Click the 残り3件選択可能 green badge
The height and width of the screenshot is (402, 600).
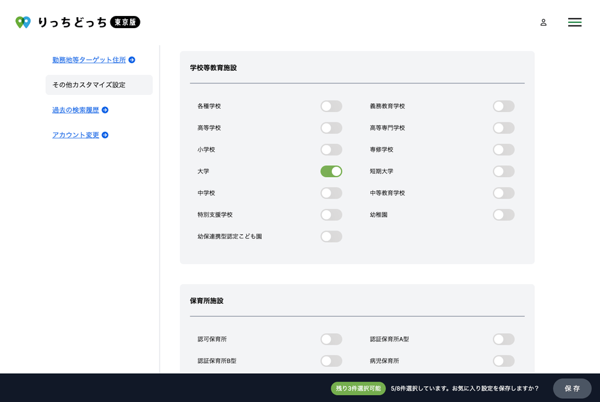coord(358,389)
